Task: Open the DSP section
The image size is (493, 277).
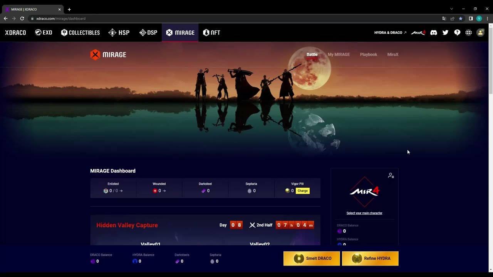Action: (148, 33)
